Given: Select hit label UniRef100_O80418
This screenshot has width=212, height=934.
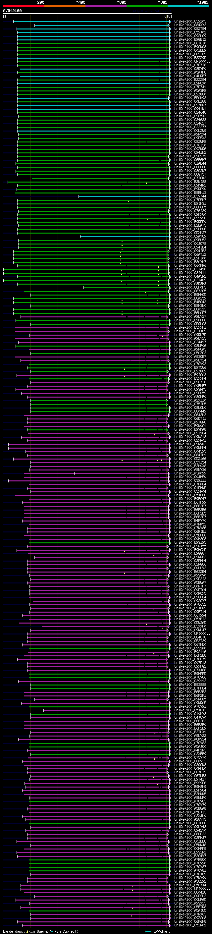Looking at the screenshot, I should [190, 893].
